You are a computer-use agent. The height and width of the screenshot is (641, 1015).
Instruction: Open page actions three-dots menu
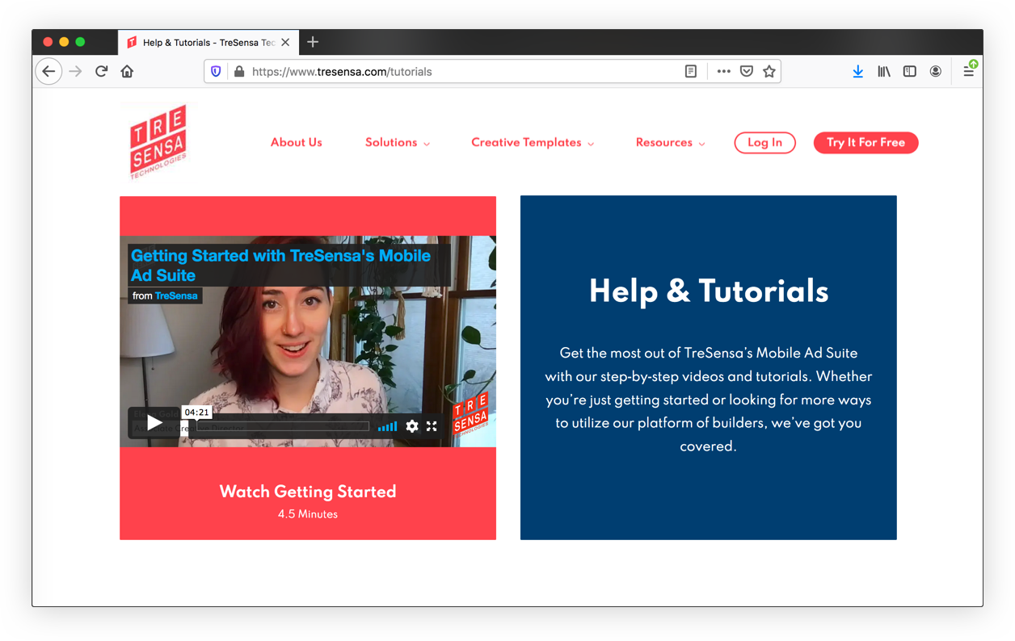(723, 71)
